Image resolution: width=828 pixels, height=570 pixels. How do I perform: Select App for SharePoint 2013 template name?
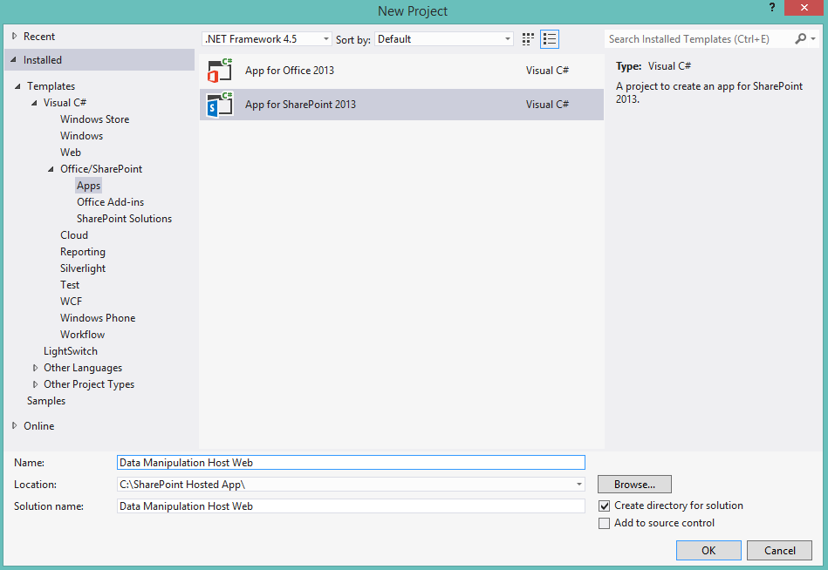(x=300, y=105)
